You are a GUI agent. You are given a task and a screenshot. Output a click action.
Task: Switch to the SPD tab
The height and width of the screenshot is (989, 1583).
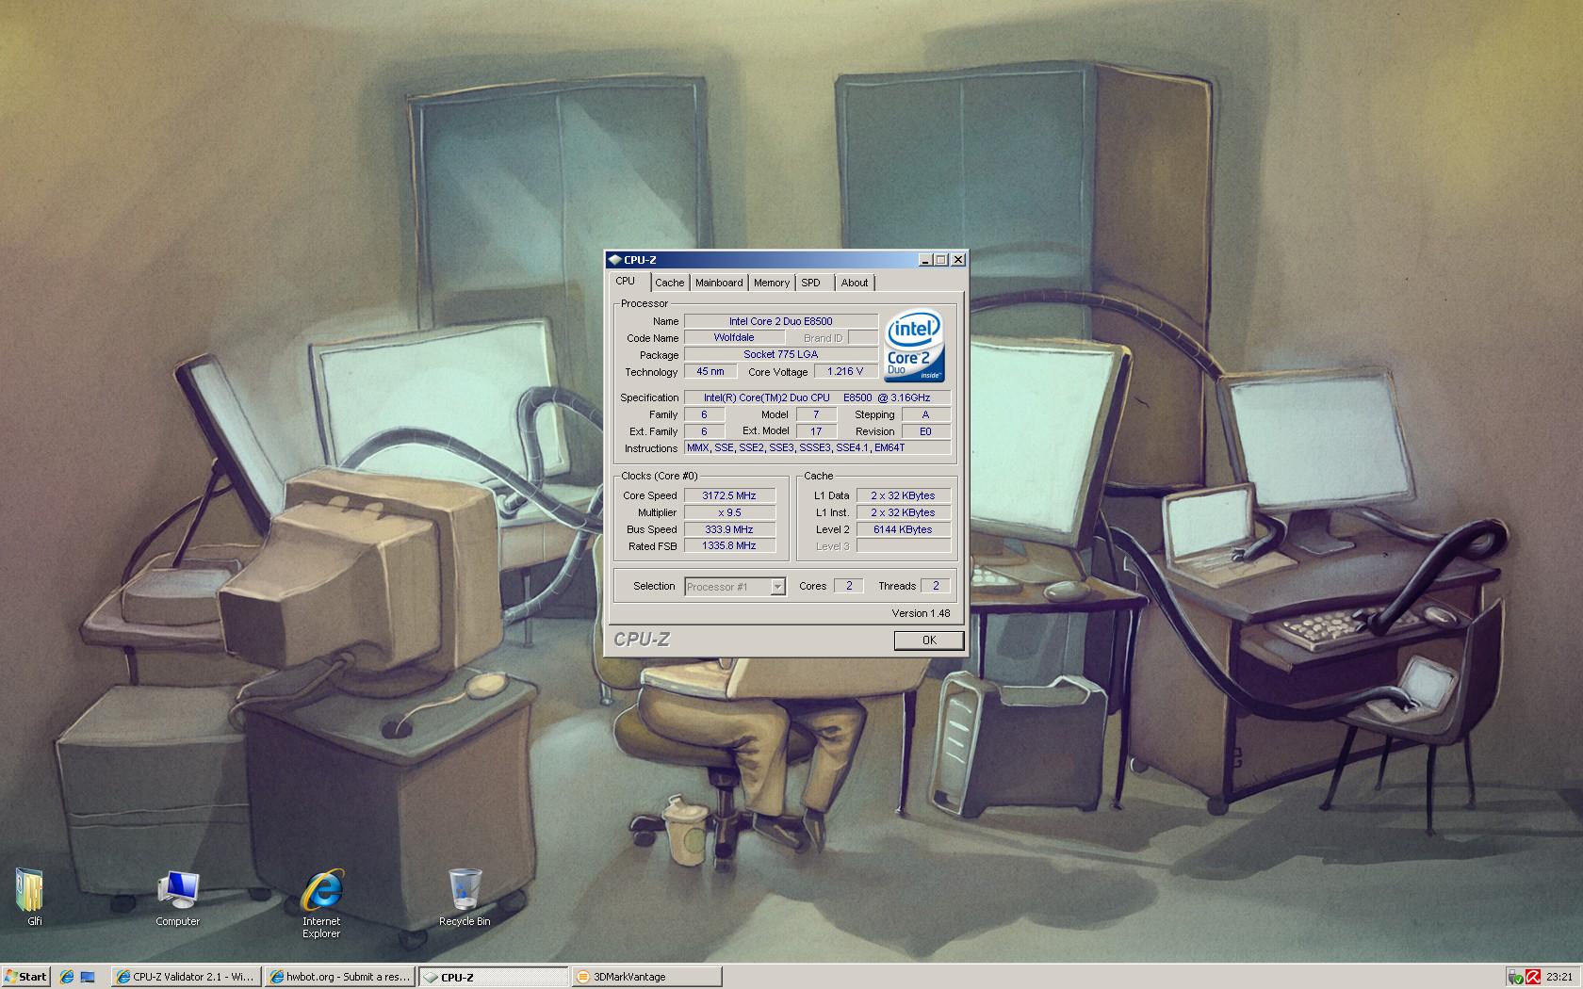coord(811,283)
